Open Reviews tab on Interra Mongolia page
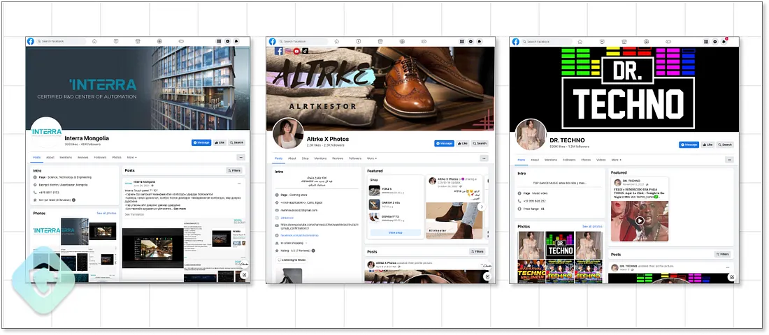This screenshot has width=769, height=335. (x=83, y=157)
